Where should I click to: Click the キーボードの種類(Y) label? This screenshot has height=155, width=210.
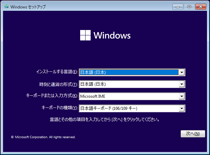[x=60, y=107]
